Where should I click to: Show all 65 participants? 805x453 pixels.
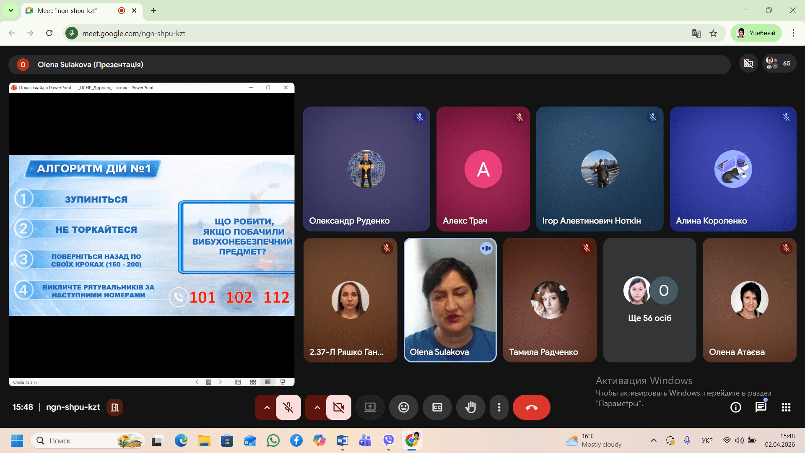coord(779,63)
